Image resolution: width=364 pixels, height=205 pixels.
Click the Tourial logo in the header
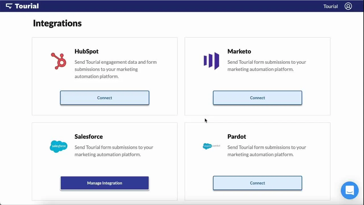22,6
